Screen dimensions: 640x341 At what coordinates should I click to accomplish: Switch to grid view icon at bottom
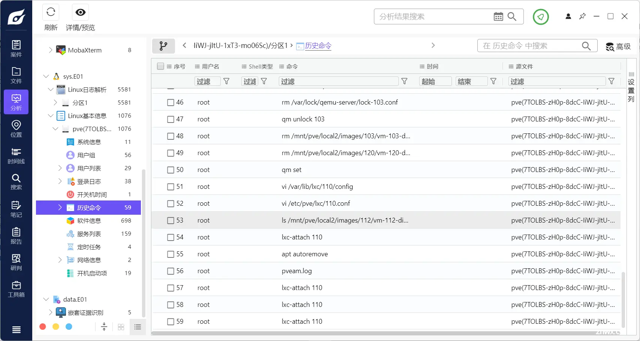121,327
